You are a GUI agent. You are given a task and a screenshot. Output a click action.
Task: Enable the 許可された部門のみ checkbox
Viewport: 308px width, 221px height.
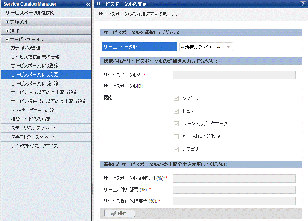coord(176,137)
